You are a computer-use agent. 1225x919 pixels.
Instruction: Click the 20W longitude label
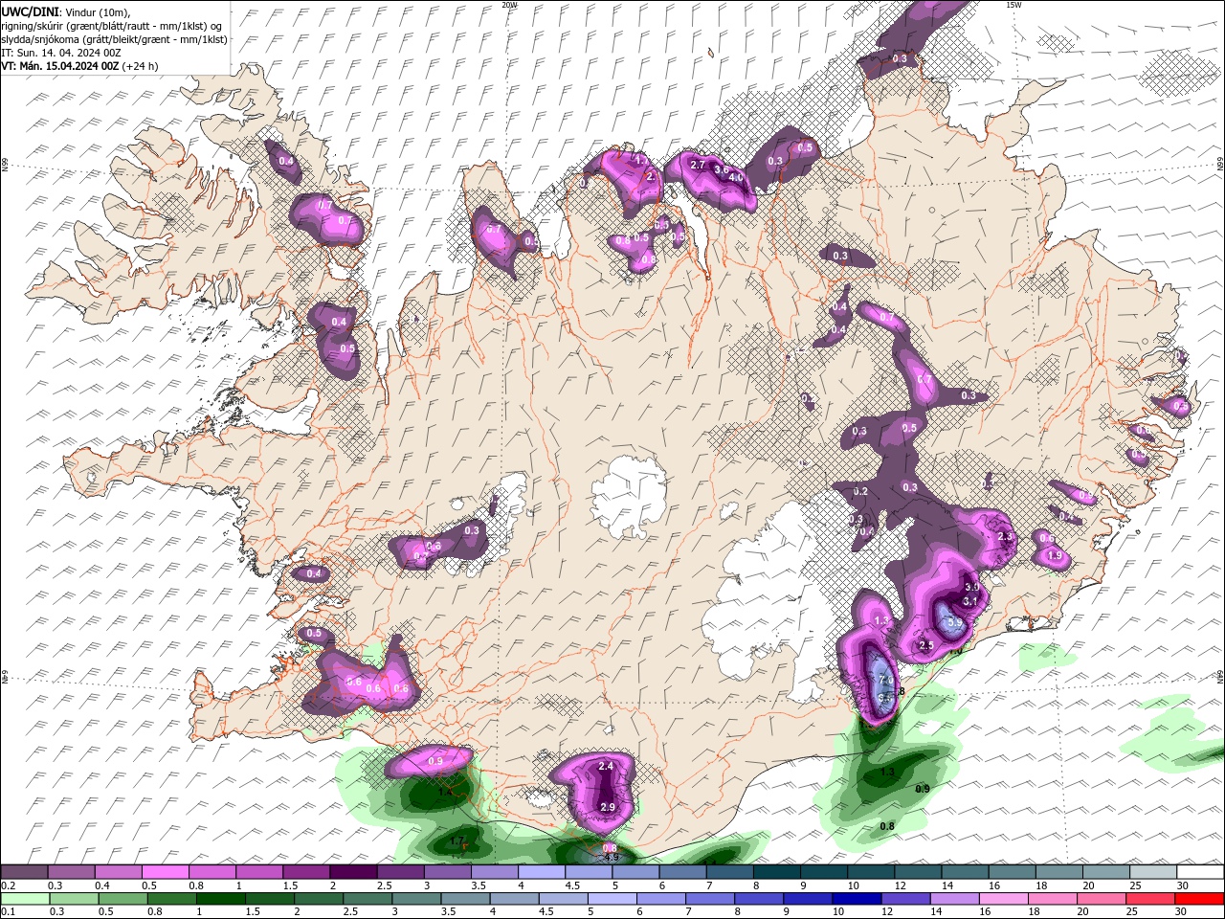[x=509, y=5]
